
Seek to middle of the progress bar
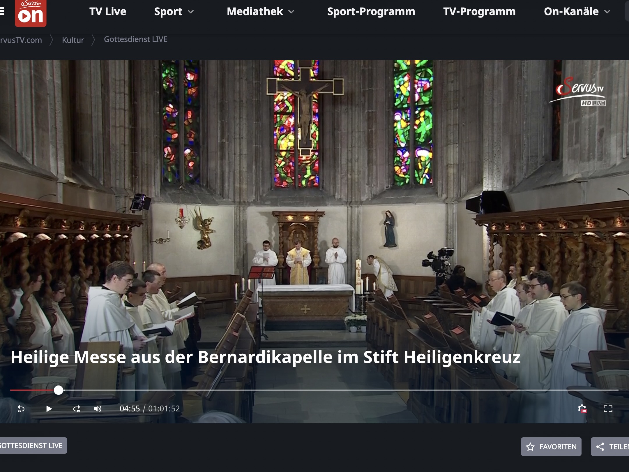click(314, 390)
